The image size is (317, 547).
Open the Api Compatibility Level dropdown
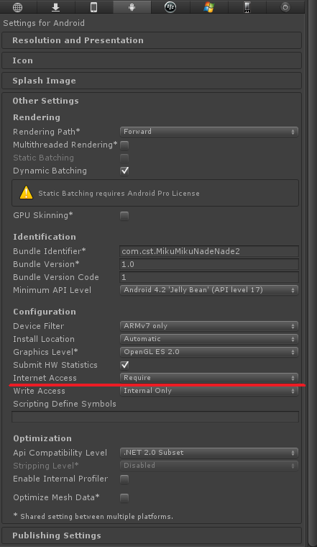click(209, 453)
